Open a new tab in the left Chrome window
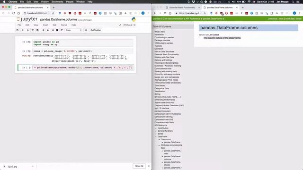The width and height of the screenshot is (303, 170). [x=53, y=8]
